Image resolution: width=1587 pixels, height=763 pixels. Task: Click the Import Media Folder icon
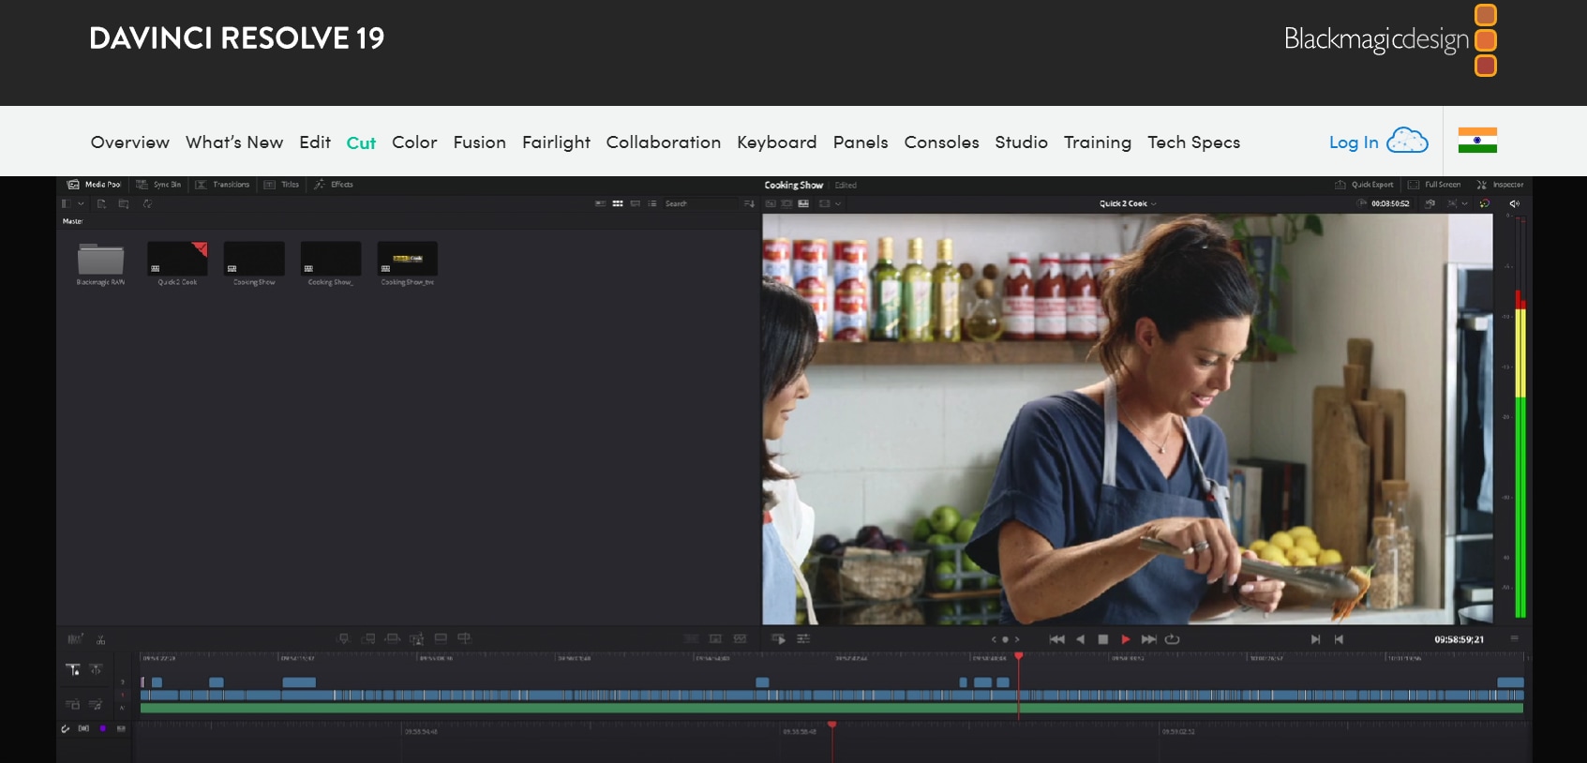click(124, 203)
